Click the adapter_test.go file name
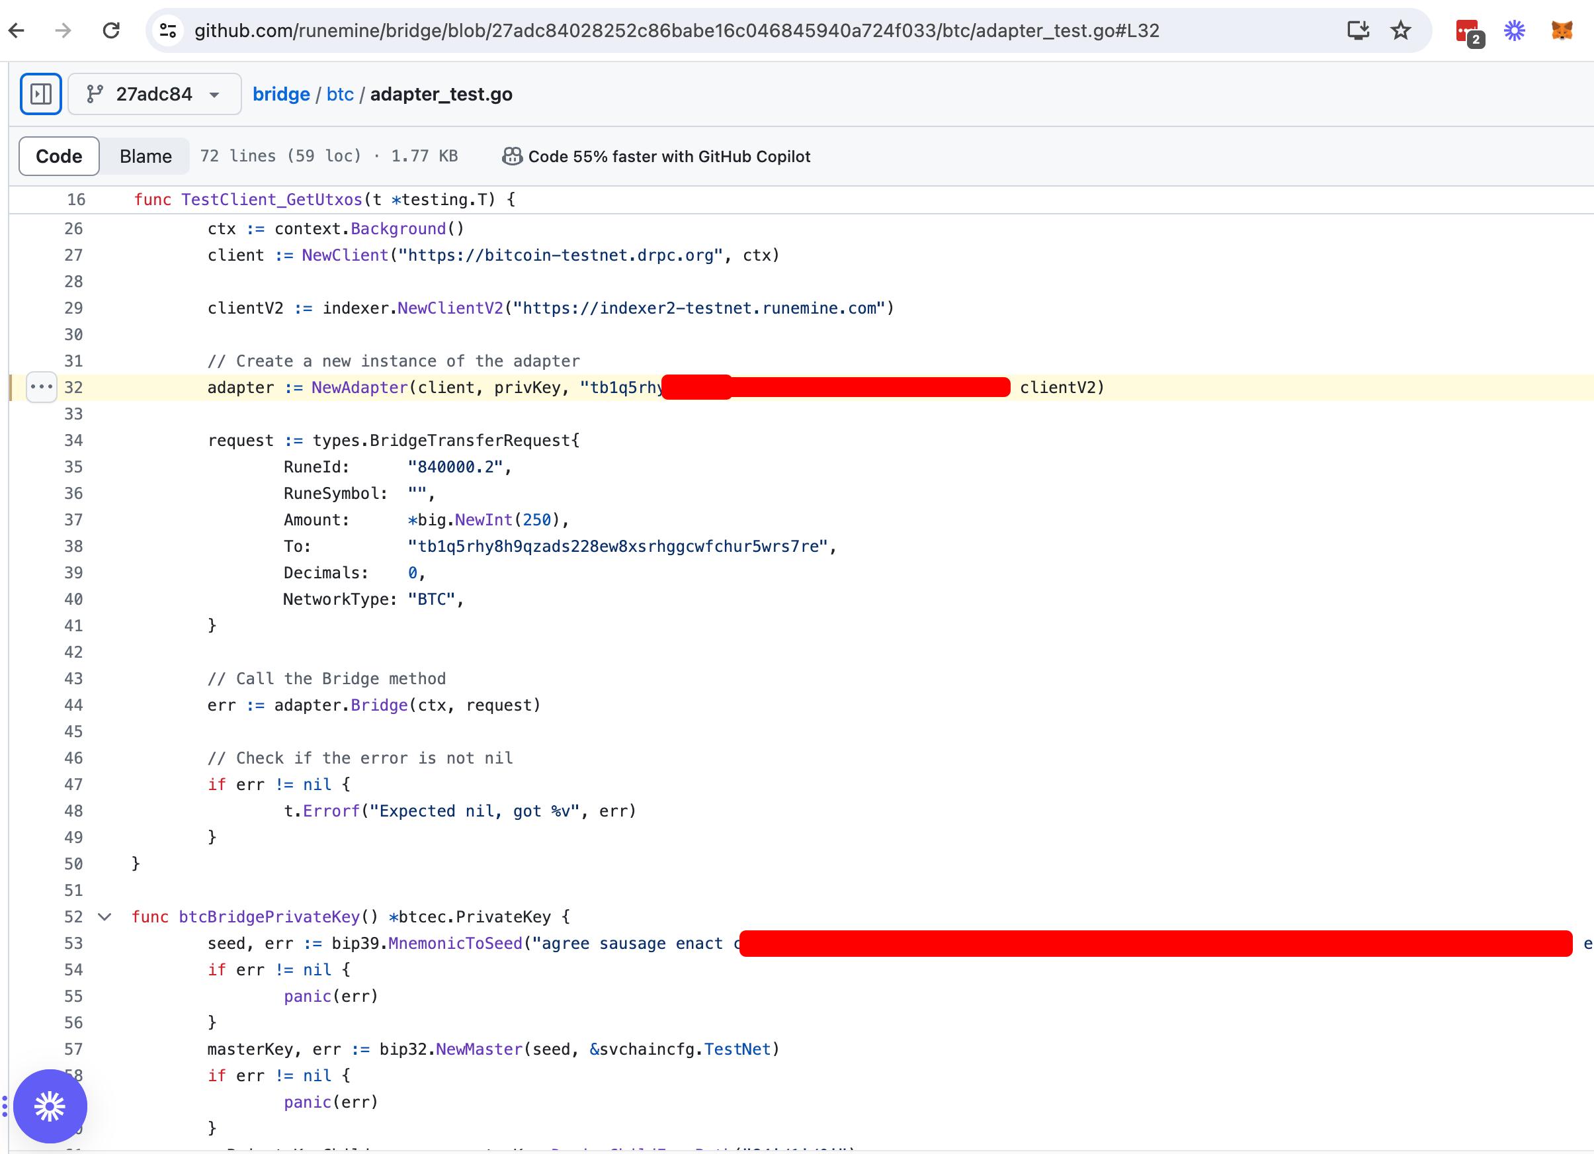Viewport: 1594px width, 1154px height. click(441, 94)
